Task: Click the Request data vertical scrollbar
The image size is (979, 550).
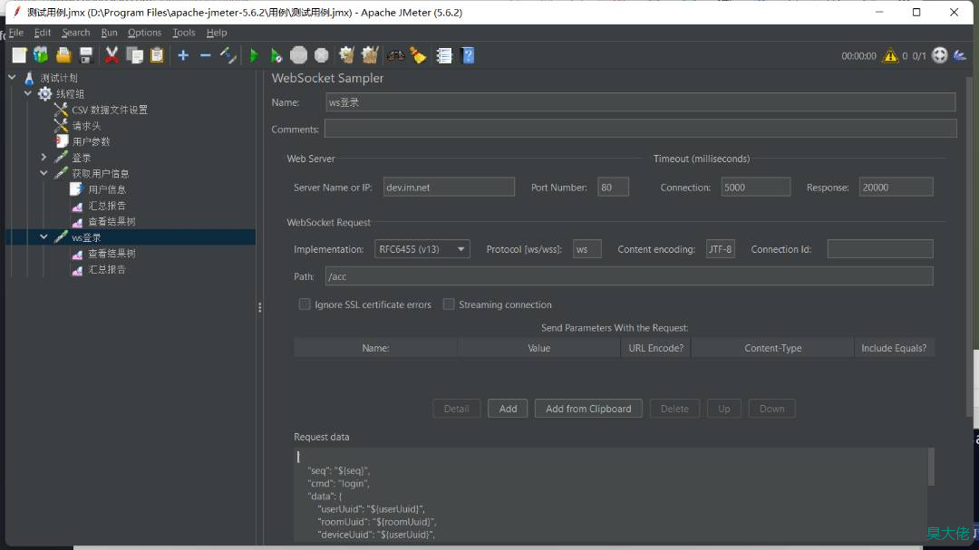Action: click(930, 468)
